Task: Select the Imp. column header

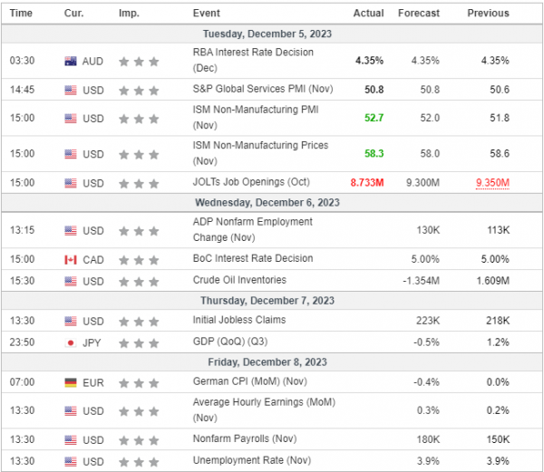Action: point(129,14)
